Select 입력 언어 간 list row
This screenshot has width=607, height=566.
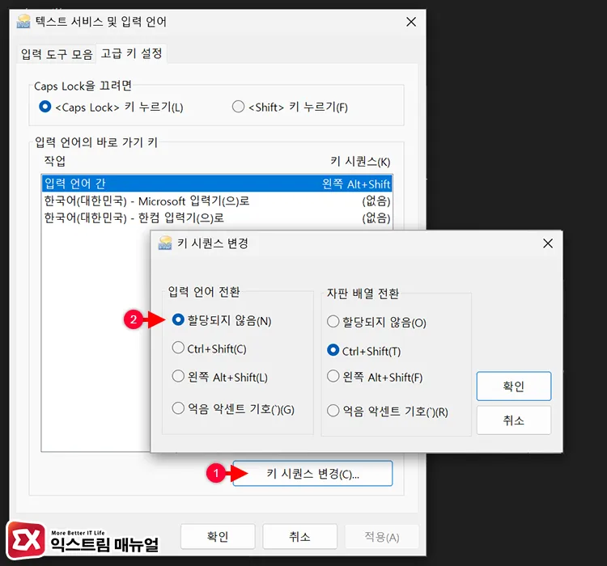[217, 184]
